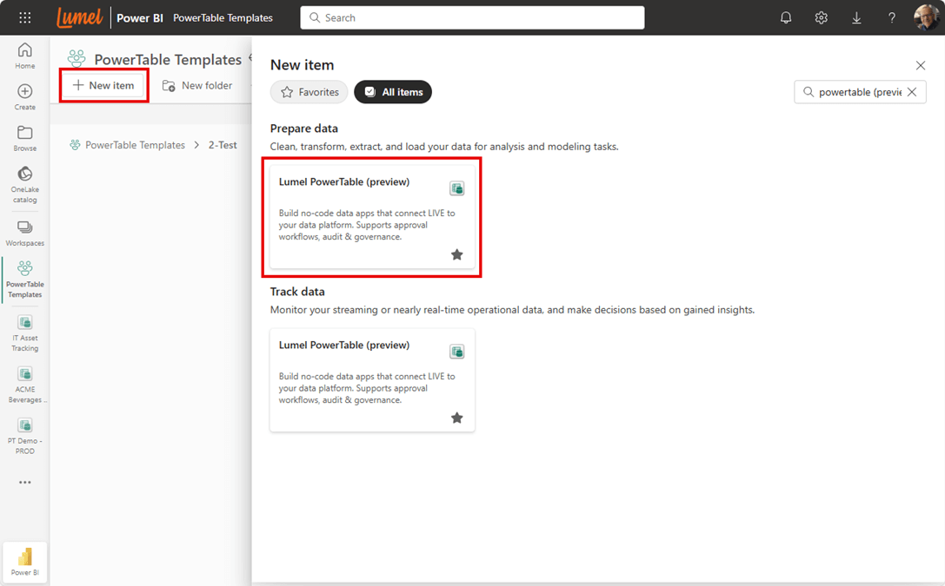
Task: Click the New folder button
Action: [197, 85]
